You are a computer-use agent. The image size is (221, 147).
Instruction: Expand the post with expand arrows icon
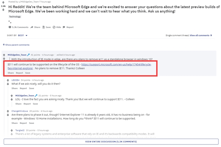10,22
